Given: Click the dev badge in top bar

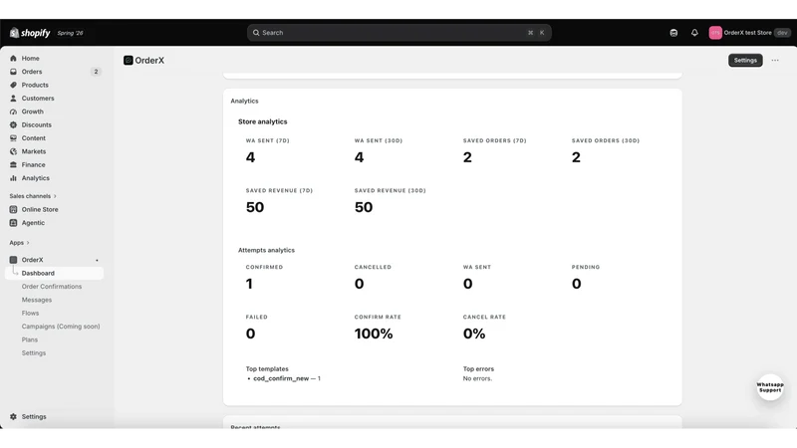Looking at the screenshot, I should (782, 33).
